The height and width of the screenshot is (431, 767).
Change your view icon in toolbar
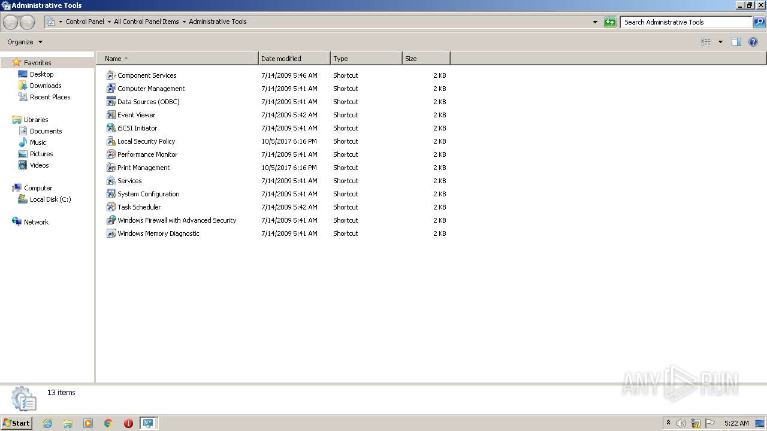[706, 42]
